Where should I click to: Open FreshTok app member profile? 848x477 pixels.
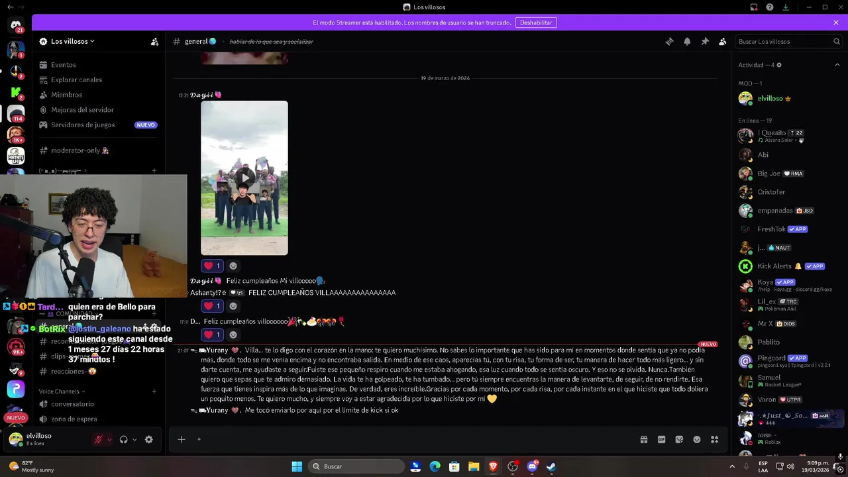[x=788, y=229]
